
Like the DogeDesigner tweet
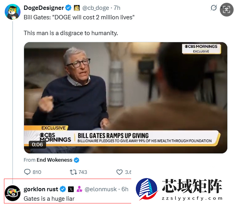click(x=119, y=172)
